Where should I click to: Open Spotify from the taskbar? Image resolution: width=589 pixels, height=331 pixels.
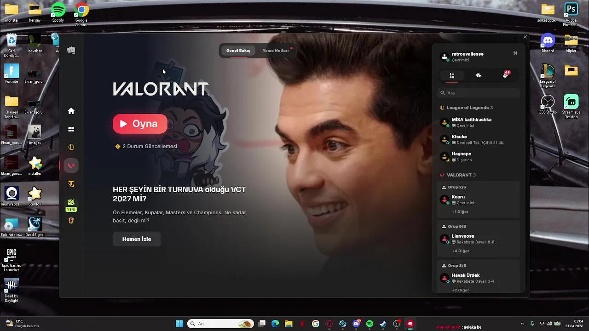(x=370, y=324)
